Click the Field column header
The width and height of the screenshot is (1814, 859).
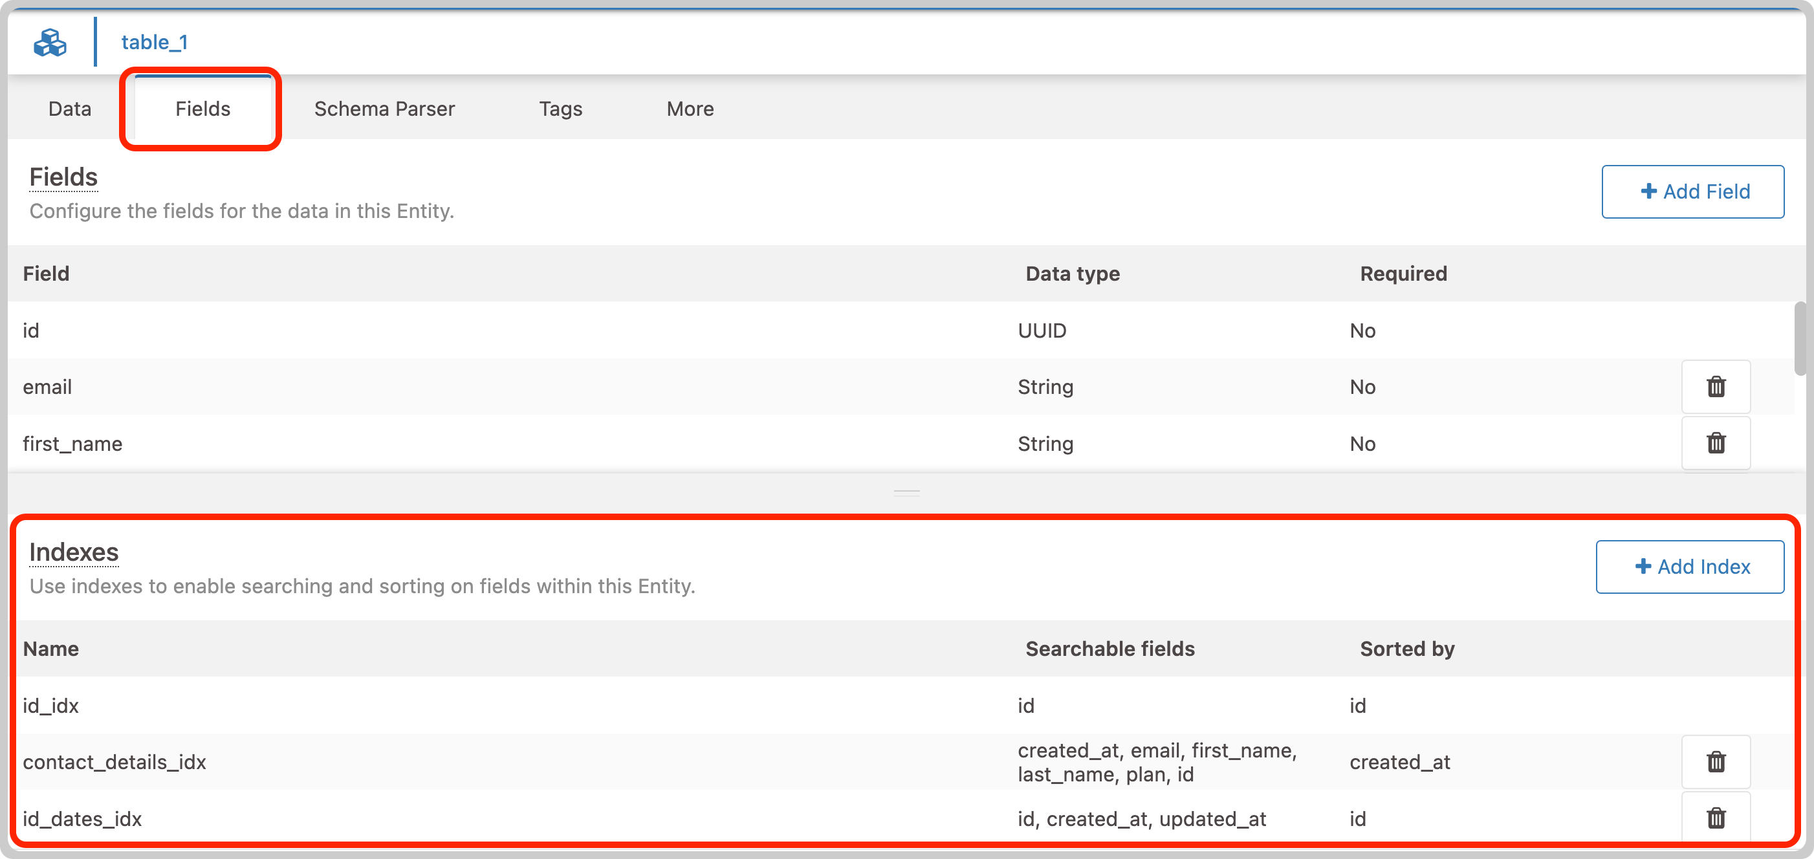pos(46,273)
